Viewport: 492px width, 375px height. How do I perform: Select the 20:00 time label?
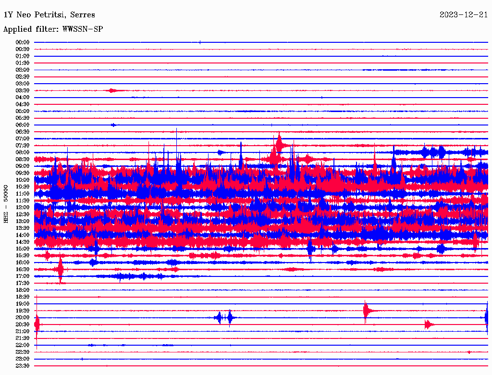pos(23,317)
